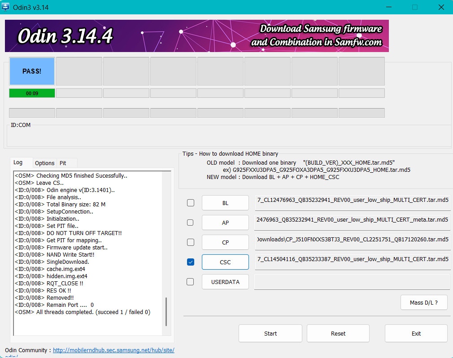Click the ID:COM label
Screen dimensions: 453x358
21,125
